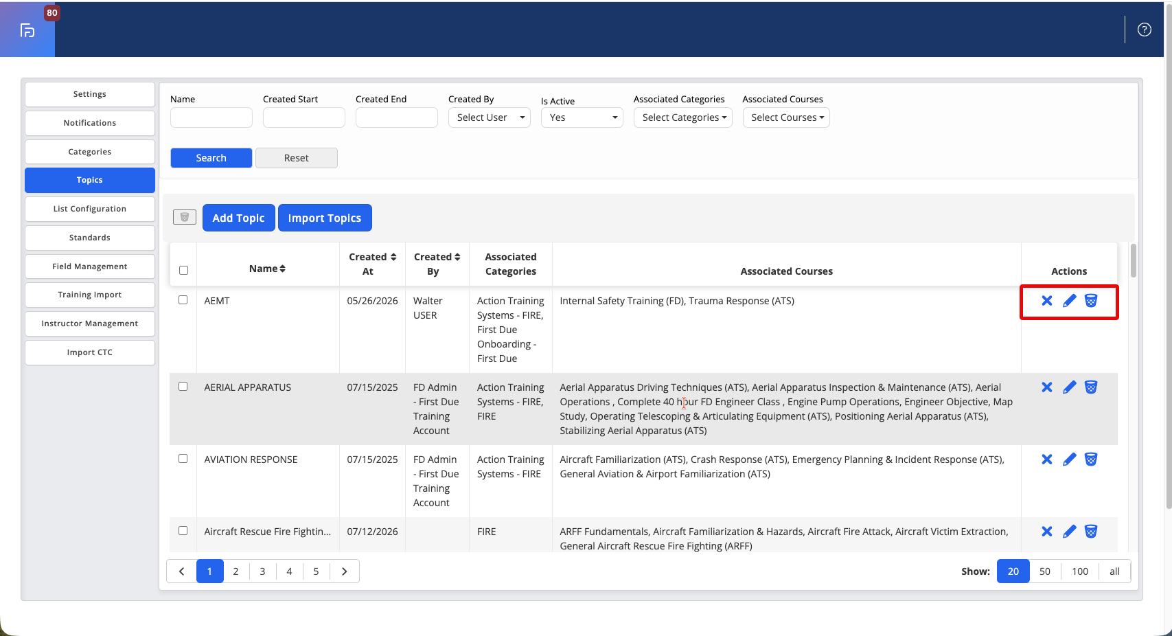Click the Add Topic button
This screenshot has height=636, width=1172.
(x=239, y=218)
